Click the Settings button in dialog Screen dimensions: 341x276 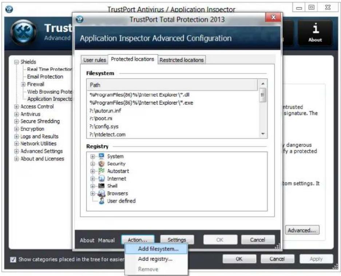[177, 240]
